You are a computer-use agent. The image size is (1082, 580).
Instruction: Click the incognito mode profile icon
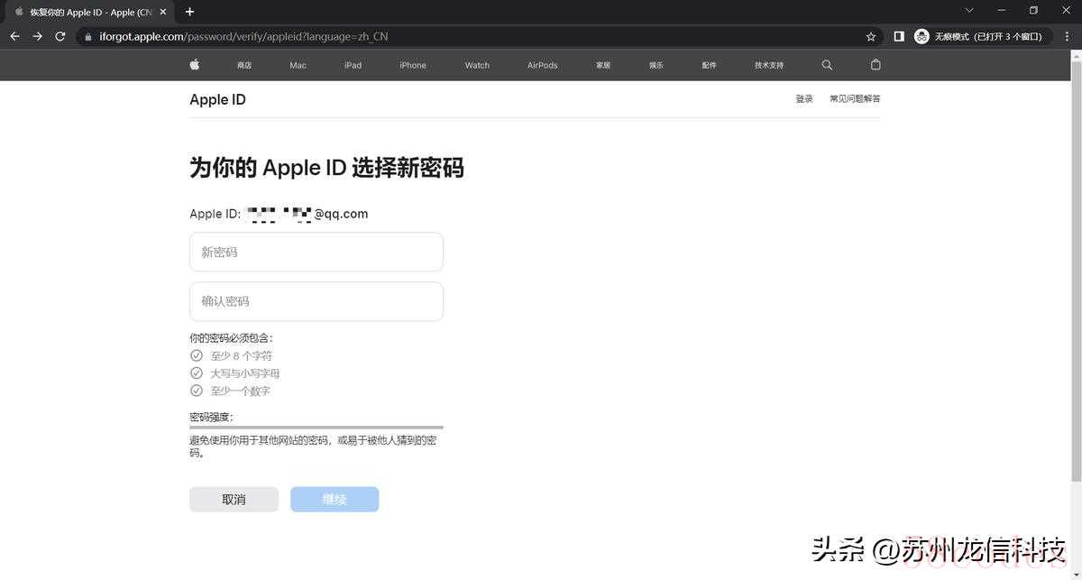coord(922,36)
